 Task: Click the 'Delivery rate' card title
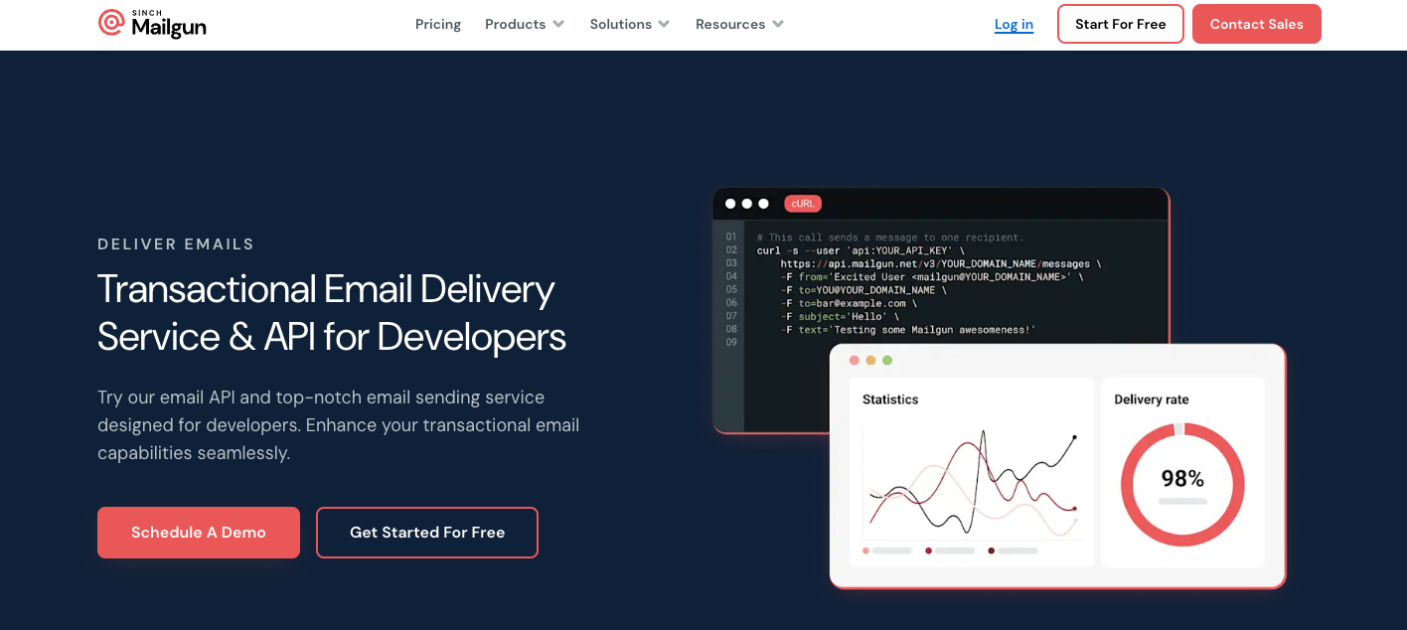(1152, 399)
